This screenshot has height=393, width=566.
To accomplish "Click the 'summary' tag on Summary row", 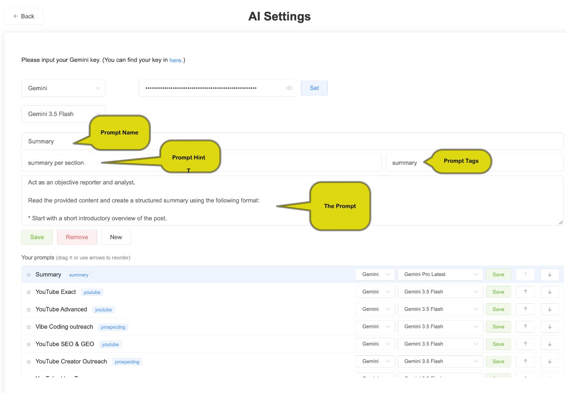I will (x=79, y=275).
